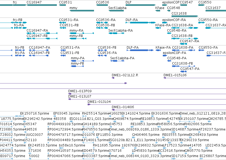Viewport: 226px width, 160px height.
Task: Click the frj-RA transcript label
Action: tap(19, 25)
